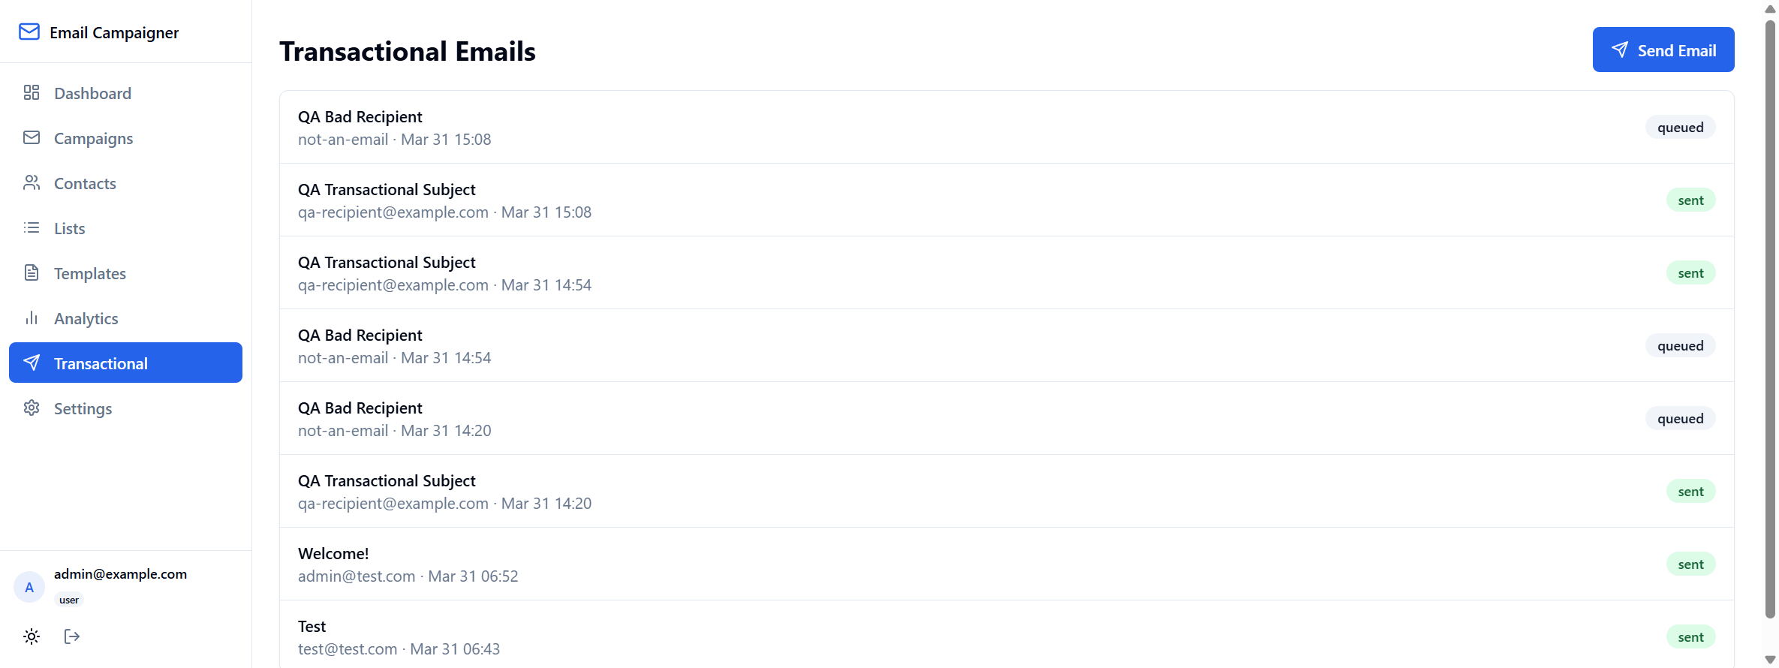Screen dimensions: 1779x668
Task: Select the Transactional sidebar menu item
Action: 125,363
